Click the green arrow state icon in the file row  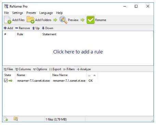pyautogui.click(x=11, y=81)
